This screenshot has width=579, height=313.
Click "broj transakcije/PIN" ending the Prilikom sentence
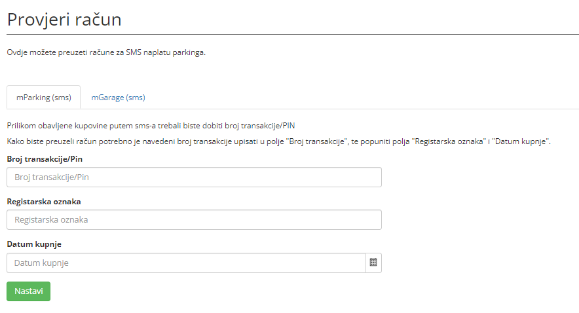tap(269, 126)
